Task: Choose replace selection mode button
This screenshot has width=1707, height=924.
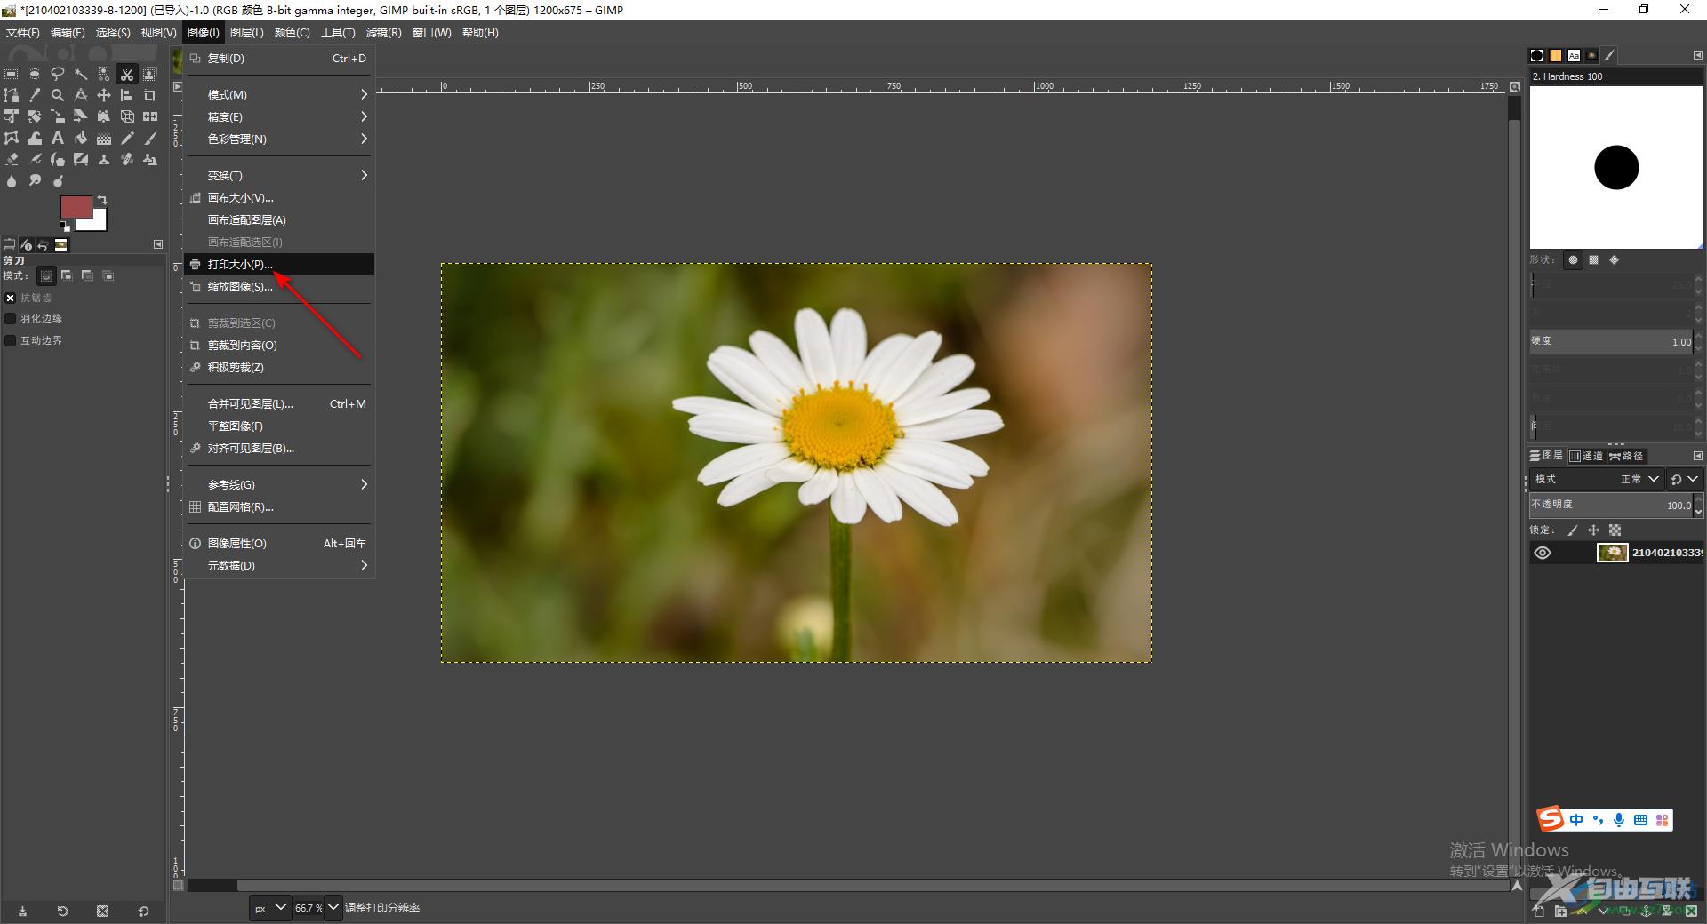Action: (46, 275)
